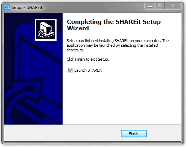Click the SHAREit icon in the title bar
The height and width of the screenshot is (147, 186).
pyautogui.click(x=7, y=7)
